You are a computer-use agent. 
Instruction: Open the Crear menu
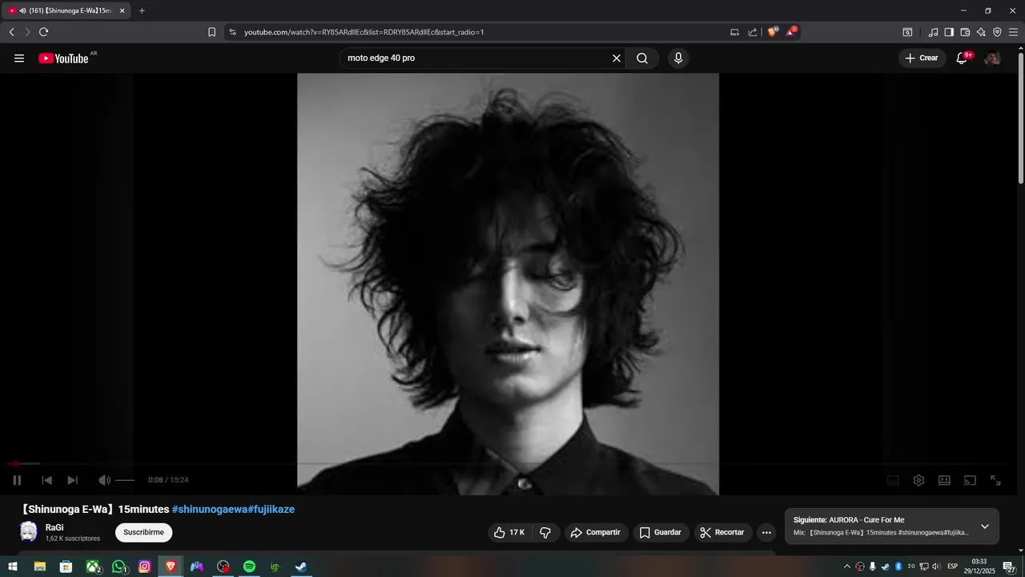pyautogui.click(x=922, y=59)
